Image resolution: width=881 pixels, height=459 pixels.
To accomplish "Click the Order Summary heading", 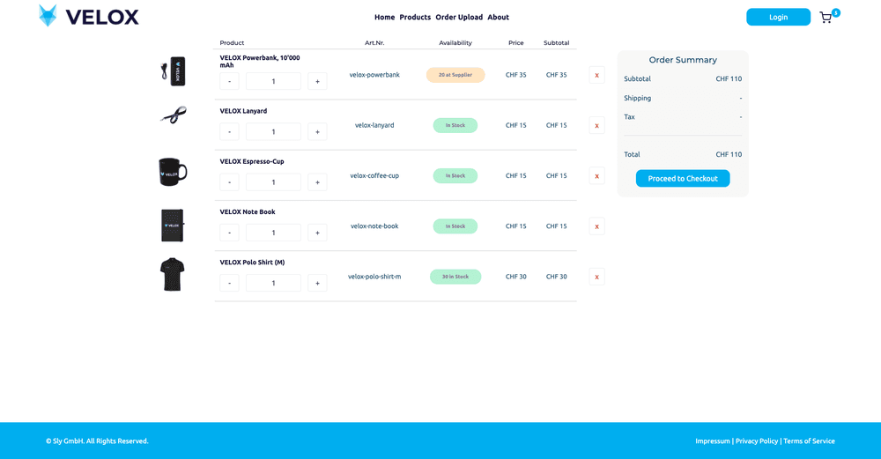I will 683,60.
